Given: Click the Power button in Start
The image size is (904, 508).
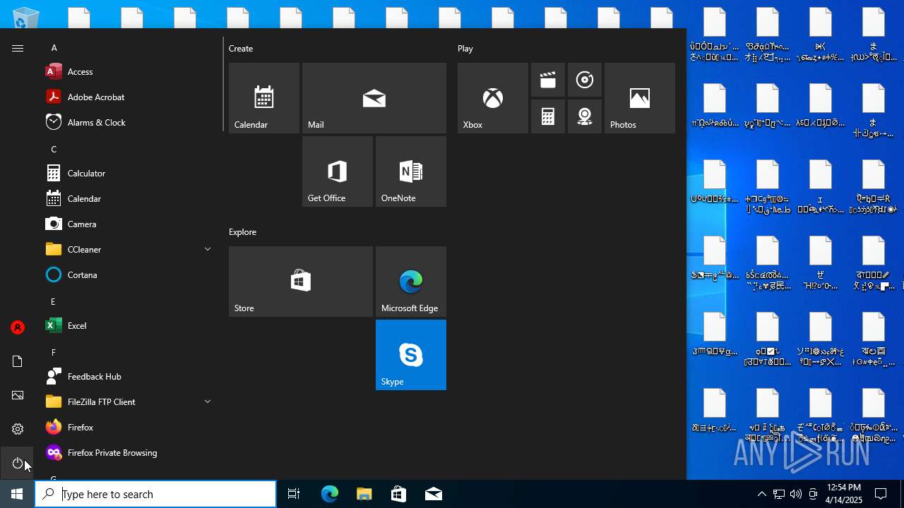Looking at the screenshot, I should pos(18,463).
